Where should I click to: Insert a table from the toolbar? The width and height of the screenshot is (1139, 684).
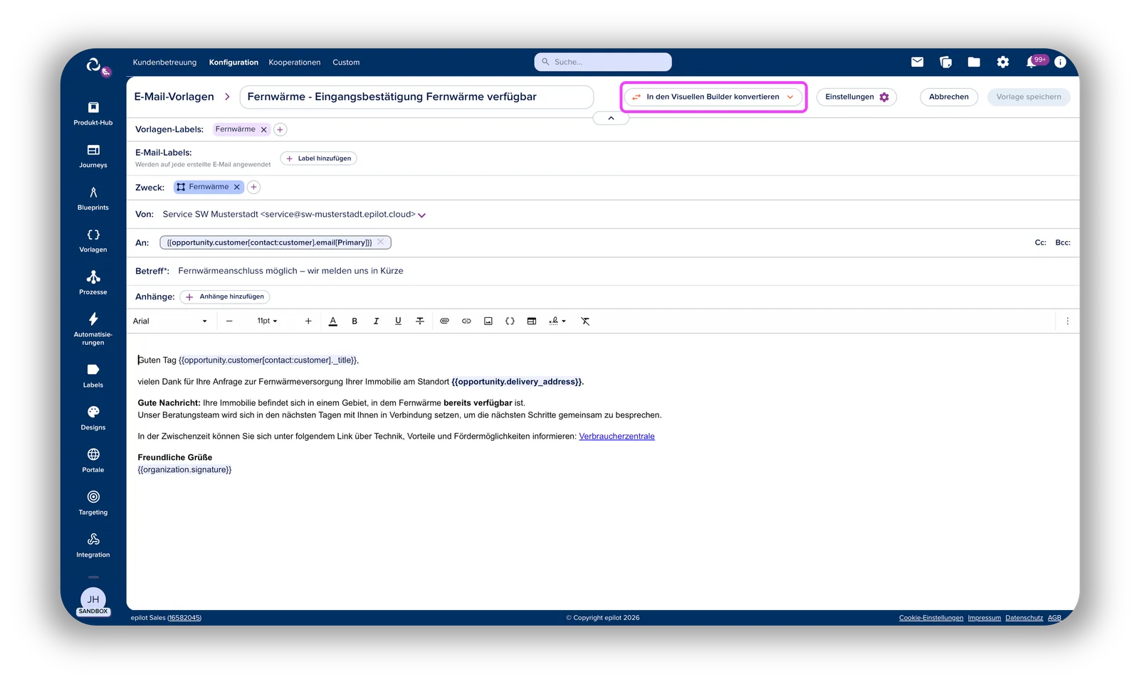click(x=532, y=321)
